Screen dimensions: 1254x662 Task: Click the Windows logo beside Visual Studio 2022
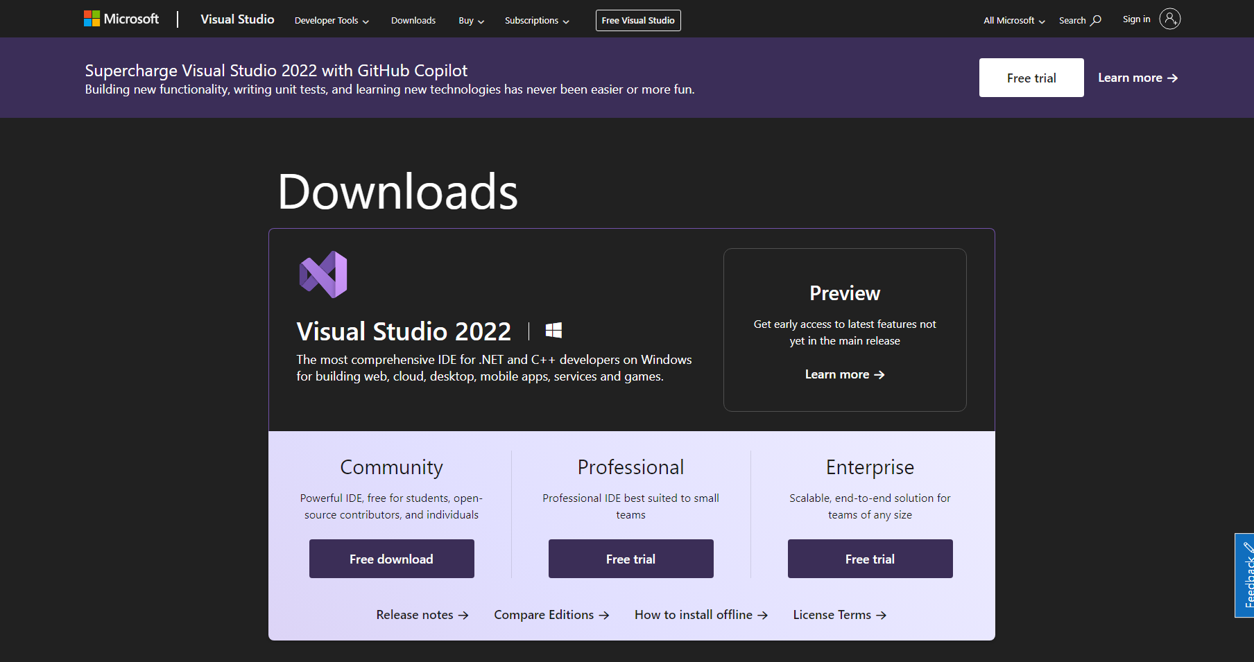tap(553, 331)
